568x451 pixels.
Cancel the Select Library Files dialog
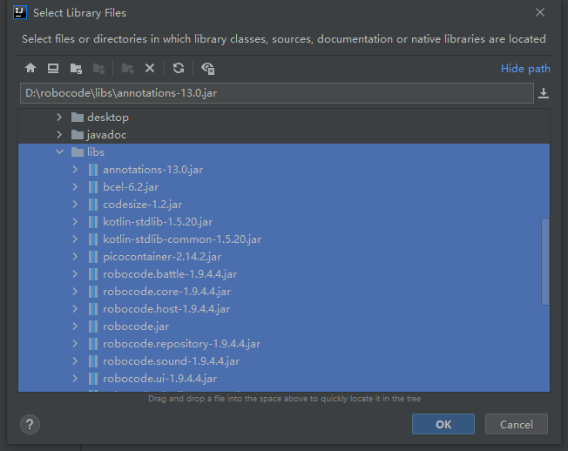coord(517,424)
